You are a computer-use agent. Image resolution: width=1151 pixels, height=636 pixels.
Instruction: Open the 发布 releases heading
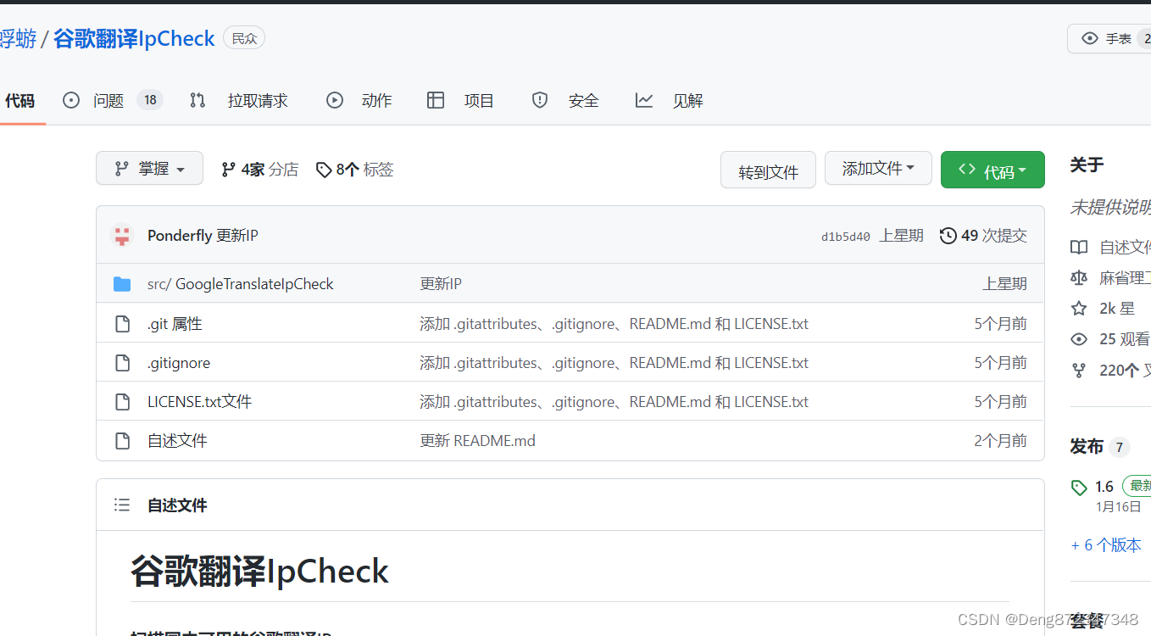[1087, 447]
